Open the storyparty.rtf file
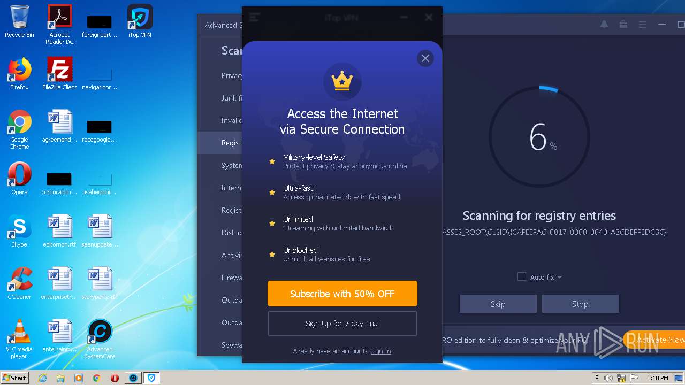This screenshot has width=685, height=385. (x=100, y=283)
